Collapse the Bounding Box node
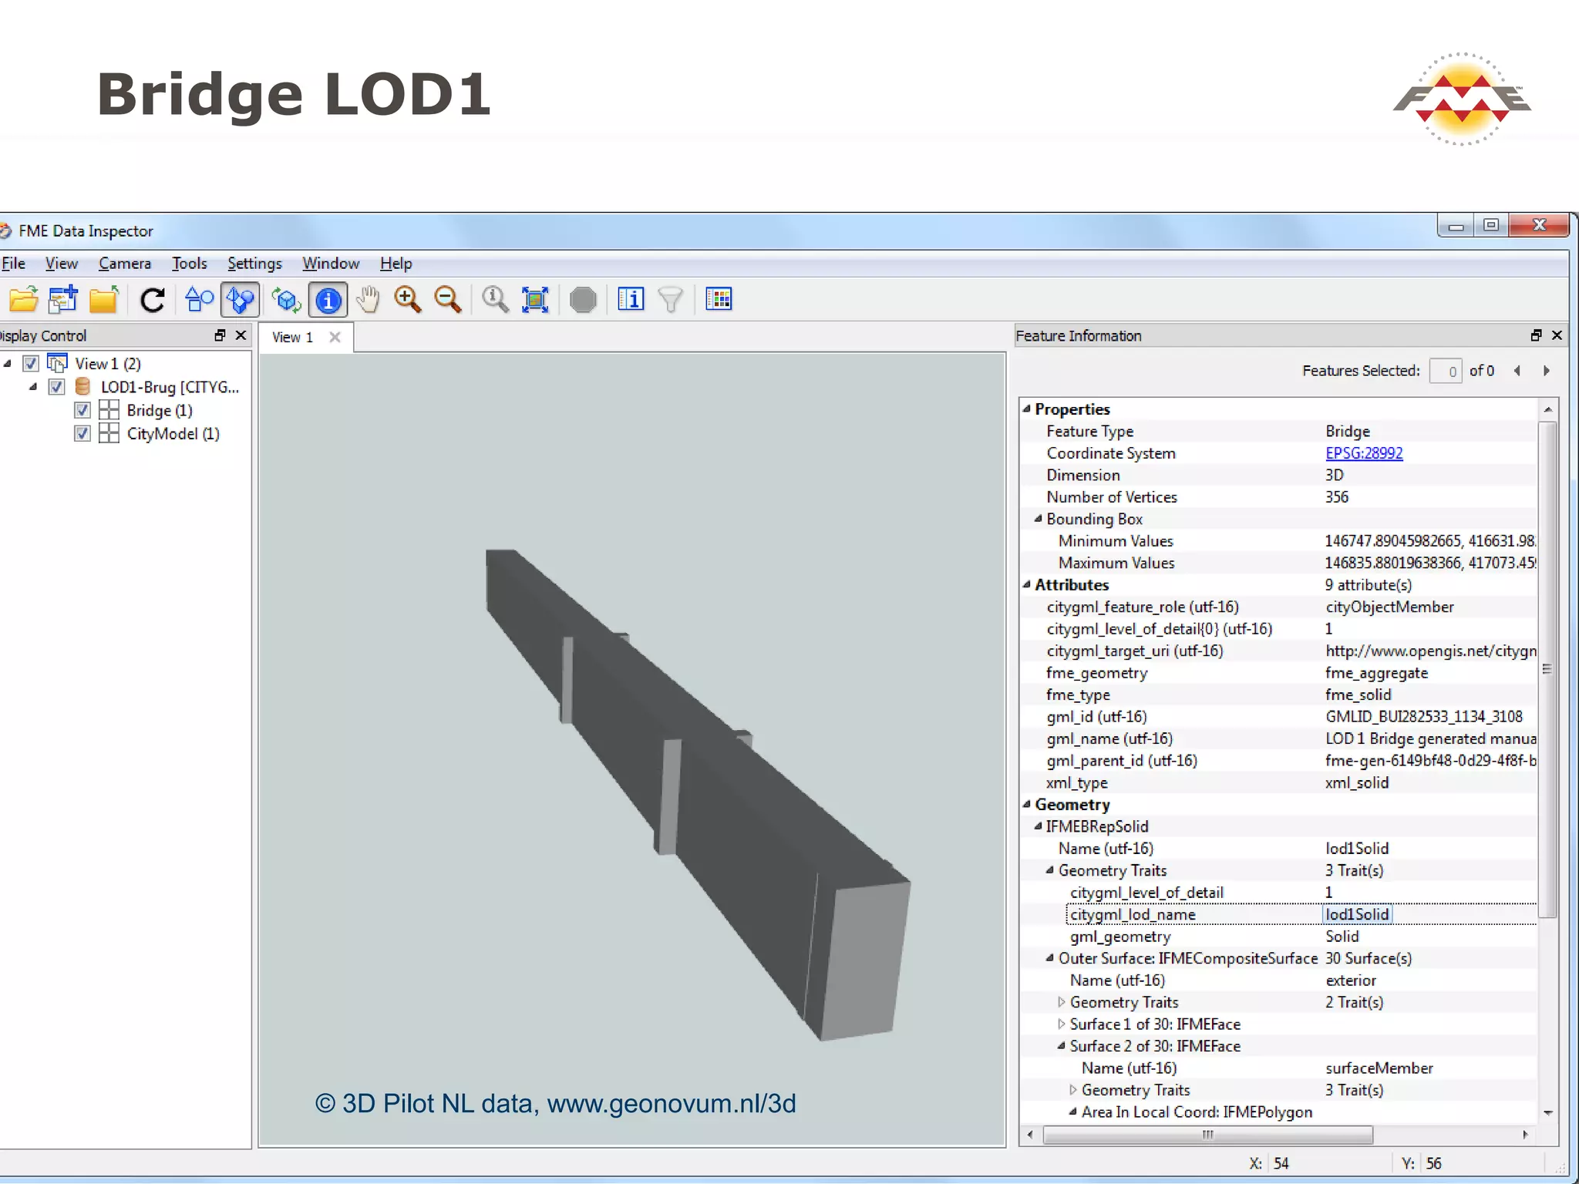This screenshot has width=1579, height=1184. (x=1039, y=519)
